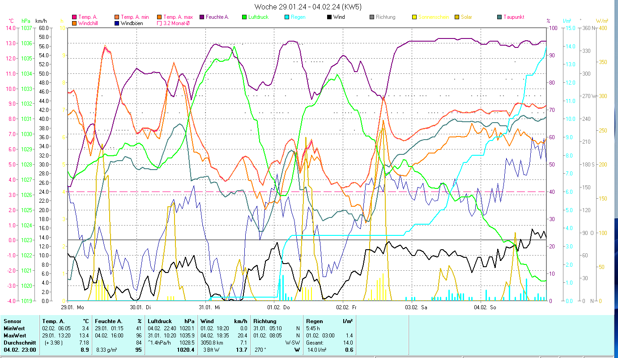Select the maximum wind value 20.4
Viewport: 618px width, 358px height.
[242, 336]
